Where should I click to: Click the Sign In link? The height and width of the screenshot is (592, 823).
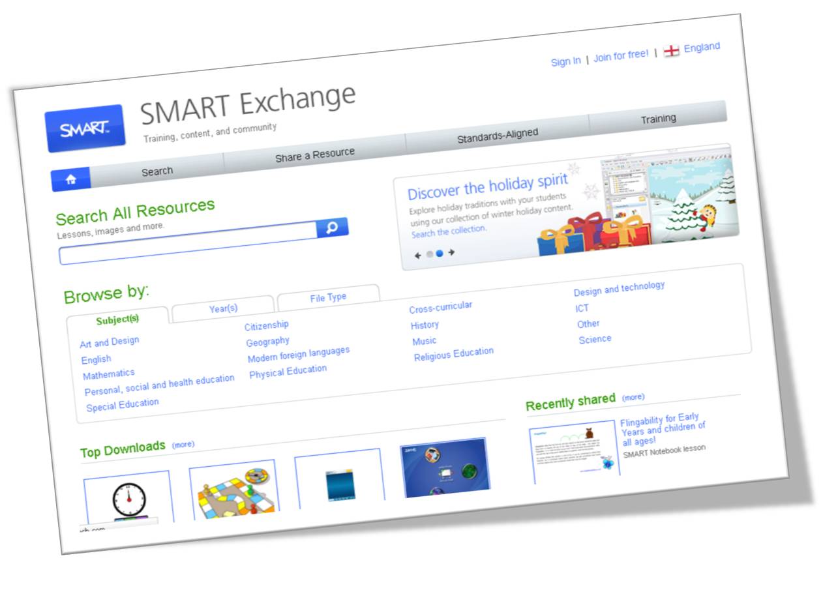point(565,61)
